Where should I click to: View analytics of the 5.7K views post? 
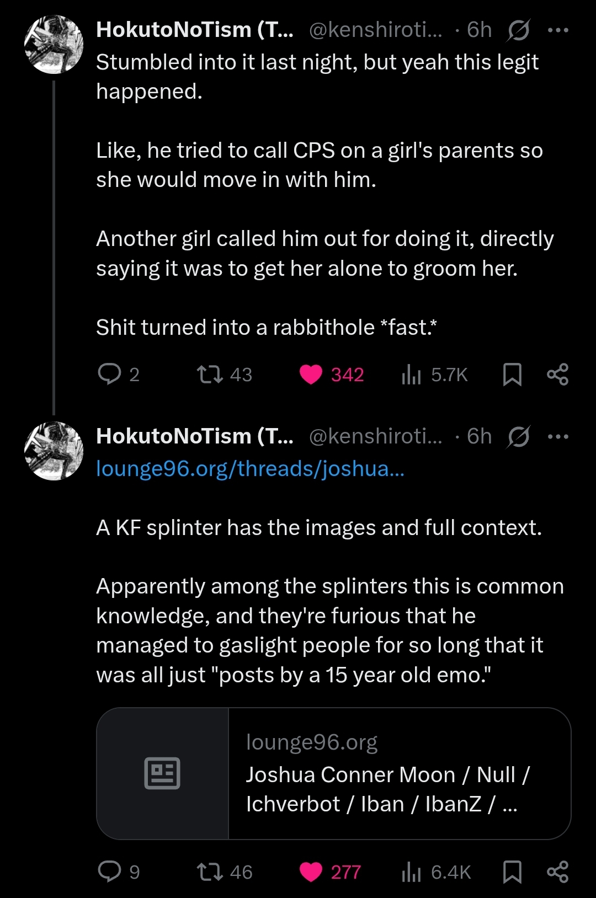click(412, 374)
